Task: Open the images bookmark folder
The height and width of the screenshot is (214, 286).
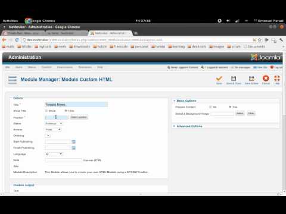Action: click(217, 46)
